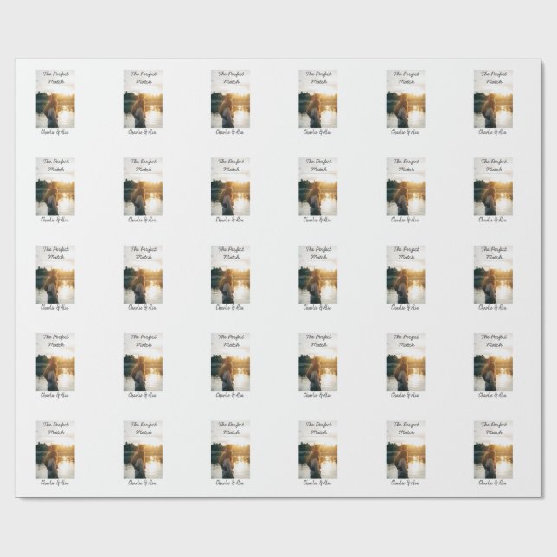
Task: Click the names caption under row three column three
Action: [230, 308]
